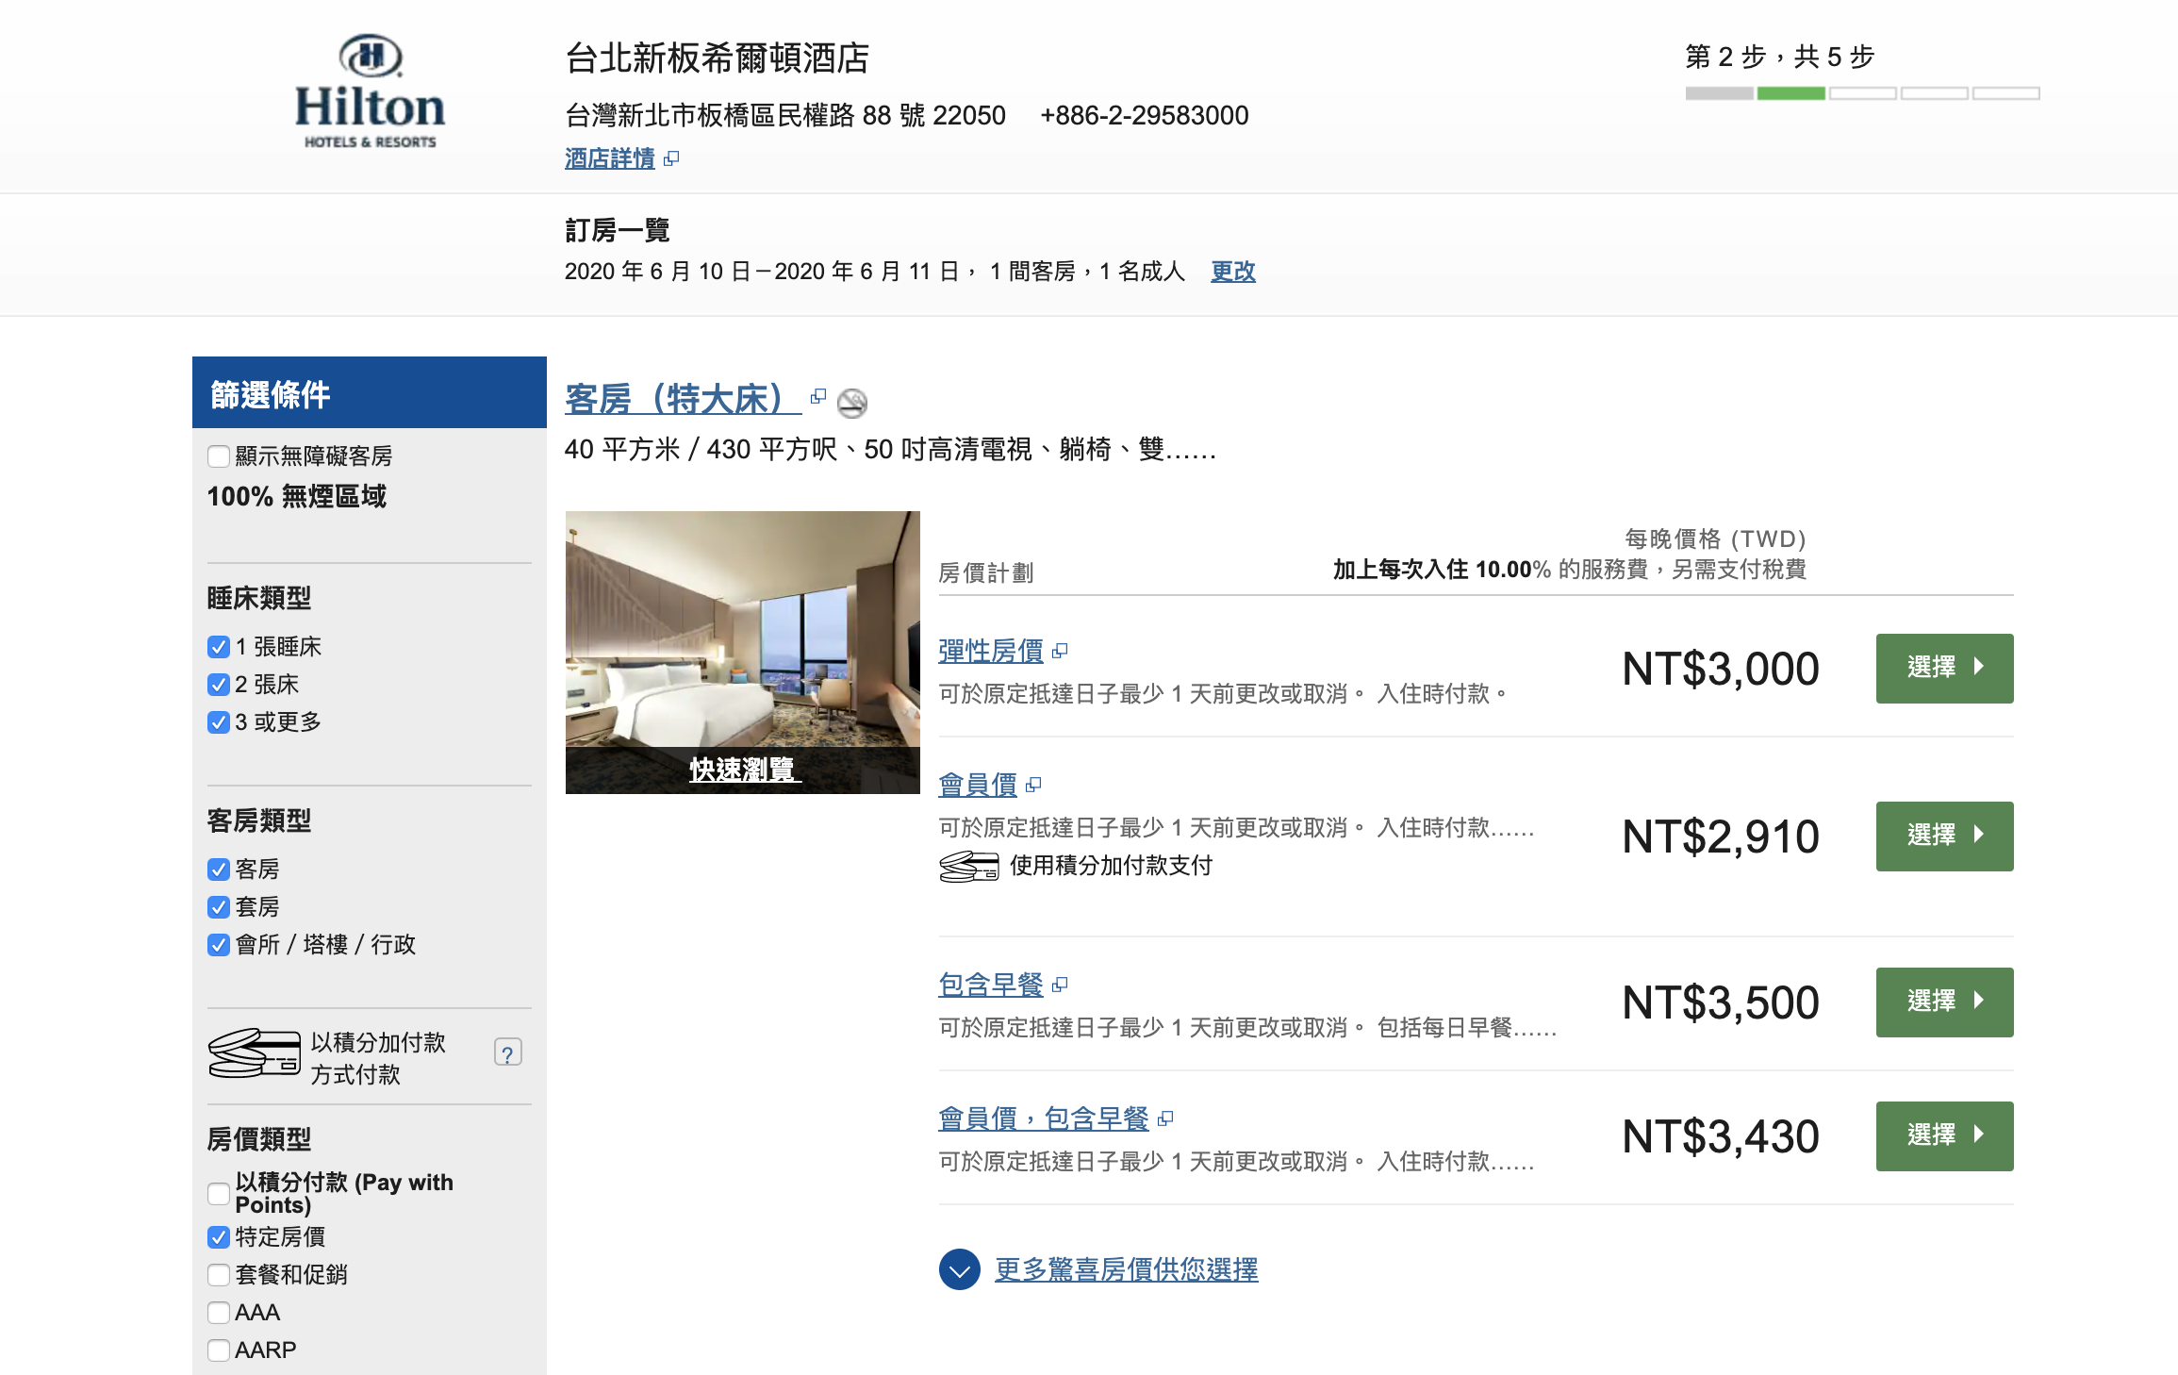Screen dimensions: 2178x1375
Task: Uncheck 1 張睡床 bed filter
Action: [219, 647]
